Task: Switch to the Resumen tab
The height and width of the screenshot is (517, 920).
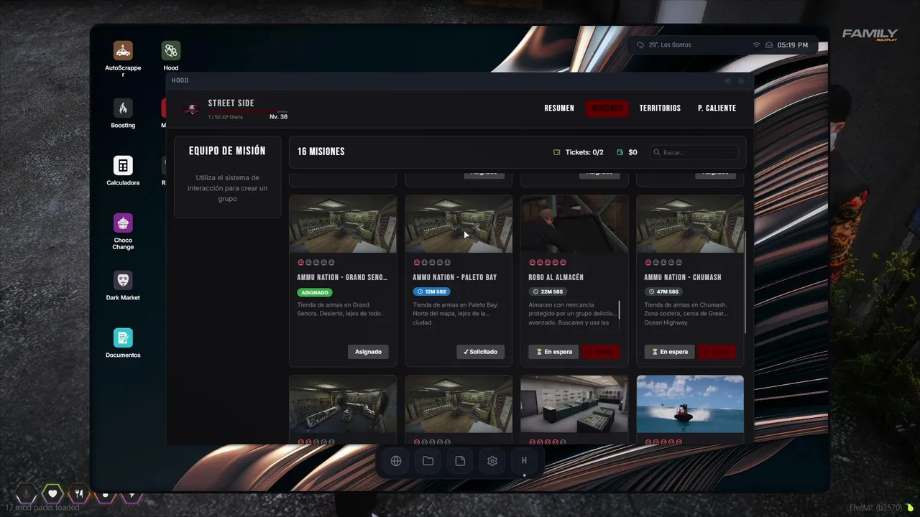Action: click(559, 108)
